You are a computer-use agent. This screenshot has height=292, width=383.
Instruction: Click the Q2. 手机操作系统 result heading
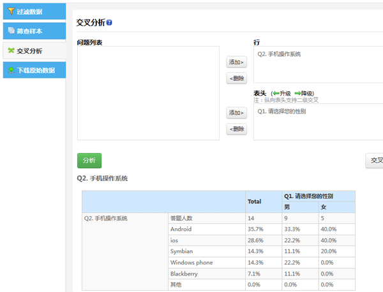[102, 179]
